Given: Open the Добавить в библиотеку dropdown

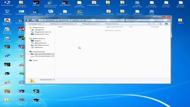Looking at the screenshot, I should click(x=63, y=24).
